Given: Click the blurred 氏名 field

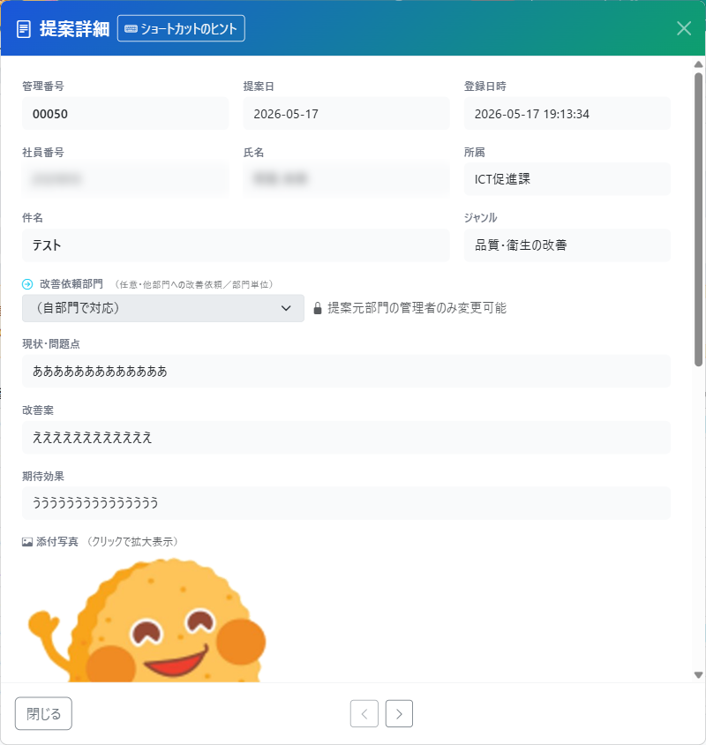Looking at the screenshot, I should tap(346, 179).
